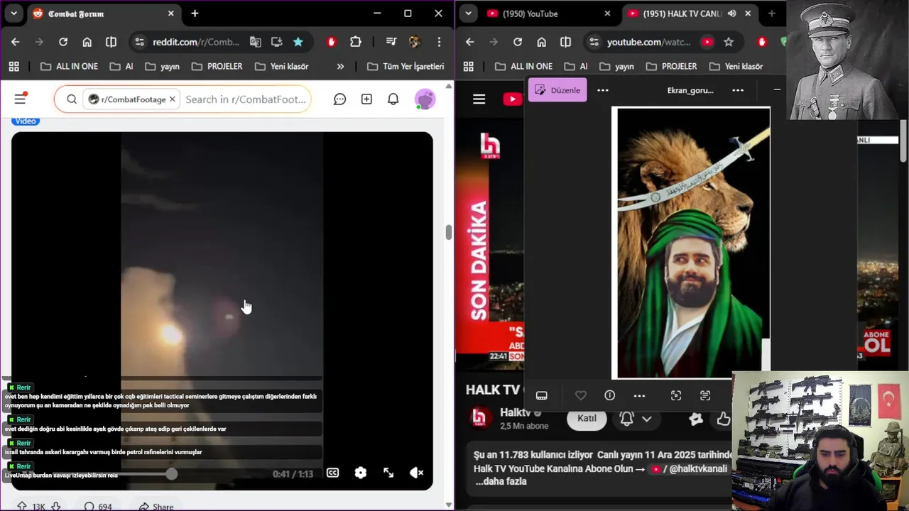Expand Halktv notification bell dropdown
909x511 pixels.
click(x=647, y=419)
